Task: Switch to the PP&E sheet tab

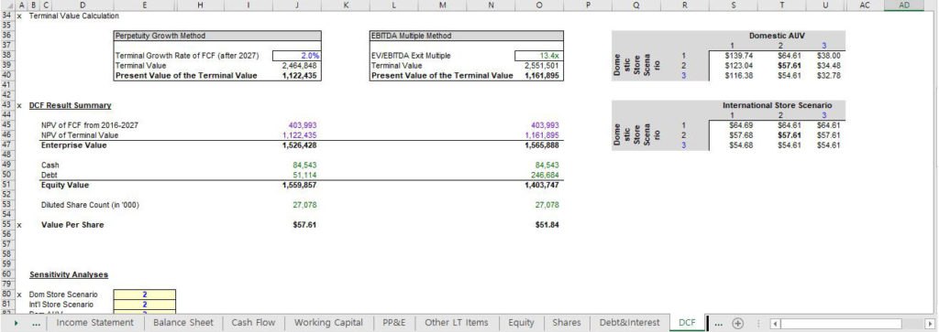Action: pyautogui.click(x=394, y=323)
